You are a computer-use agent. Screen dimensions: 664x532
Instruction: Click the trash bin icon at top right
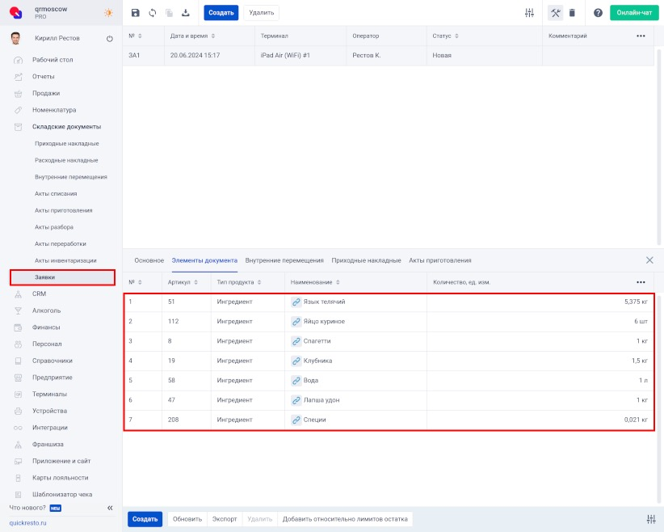[572, 13]
